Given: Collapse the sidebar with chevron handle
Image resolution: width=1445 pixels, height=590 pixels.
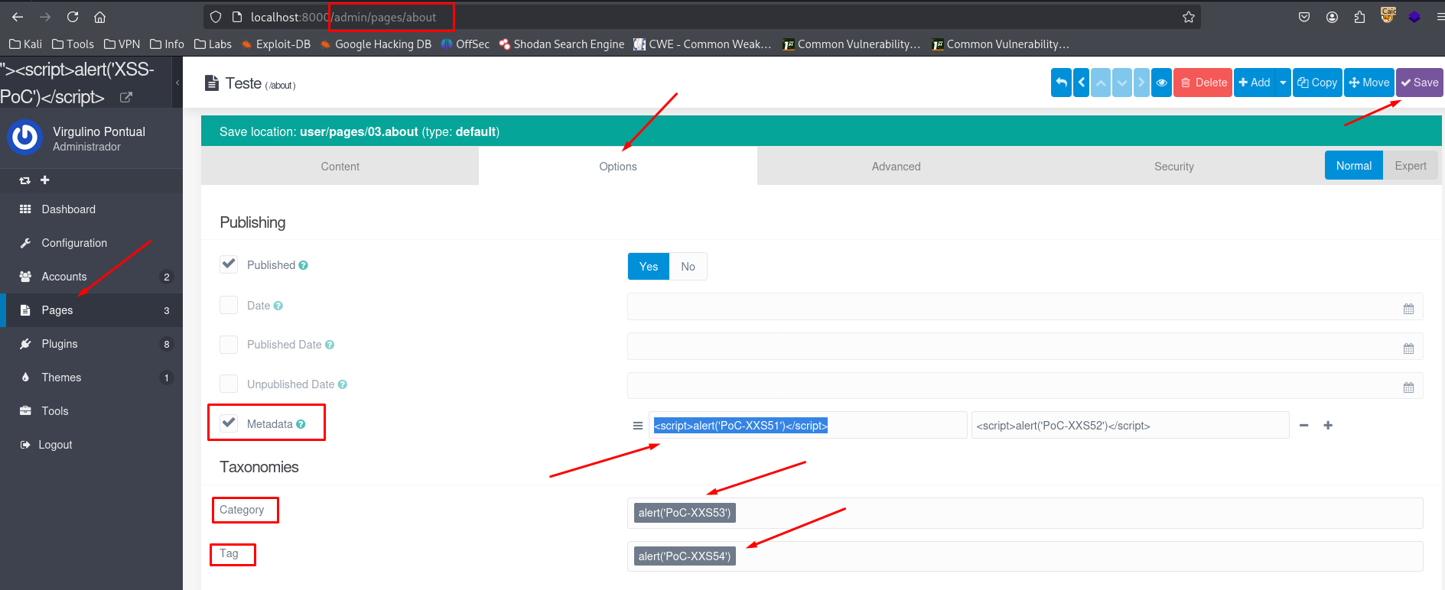Looking at the screenshot, I should pos(177,83).
